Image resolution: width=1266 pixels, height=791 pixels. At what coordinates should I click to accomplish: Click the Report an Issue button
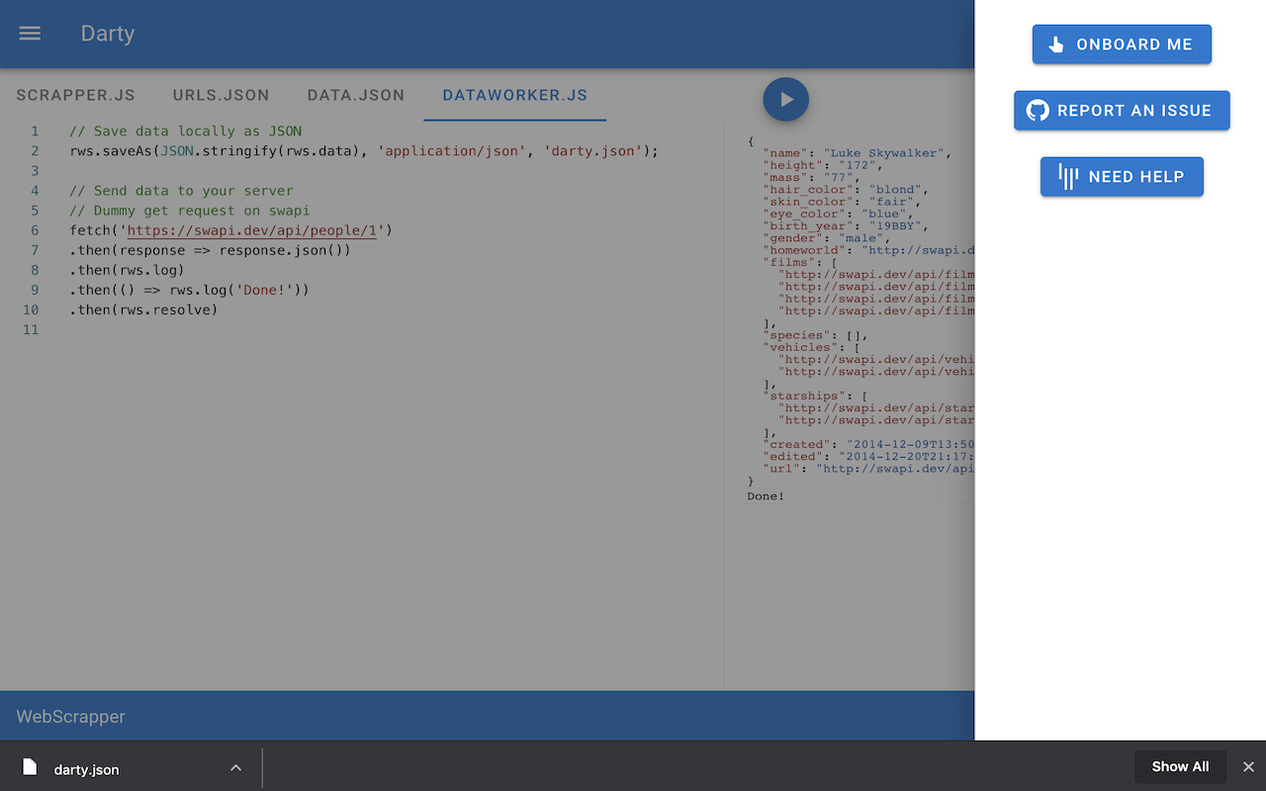tap(1122, 111)
